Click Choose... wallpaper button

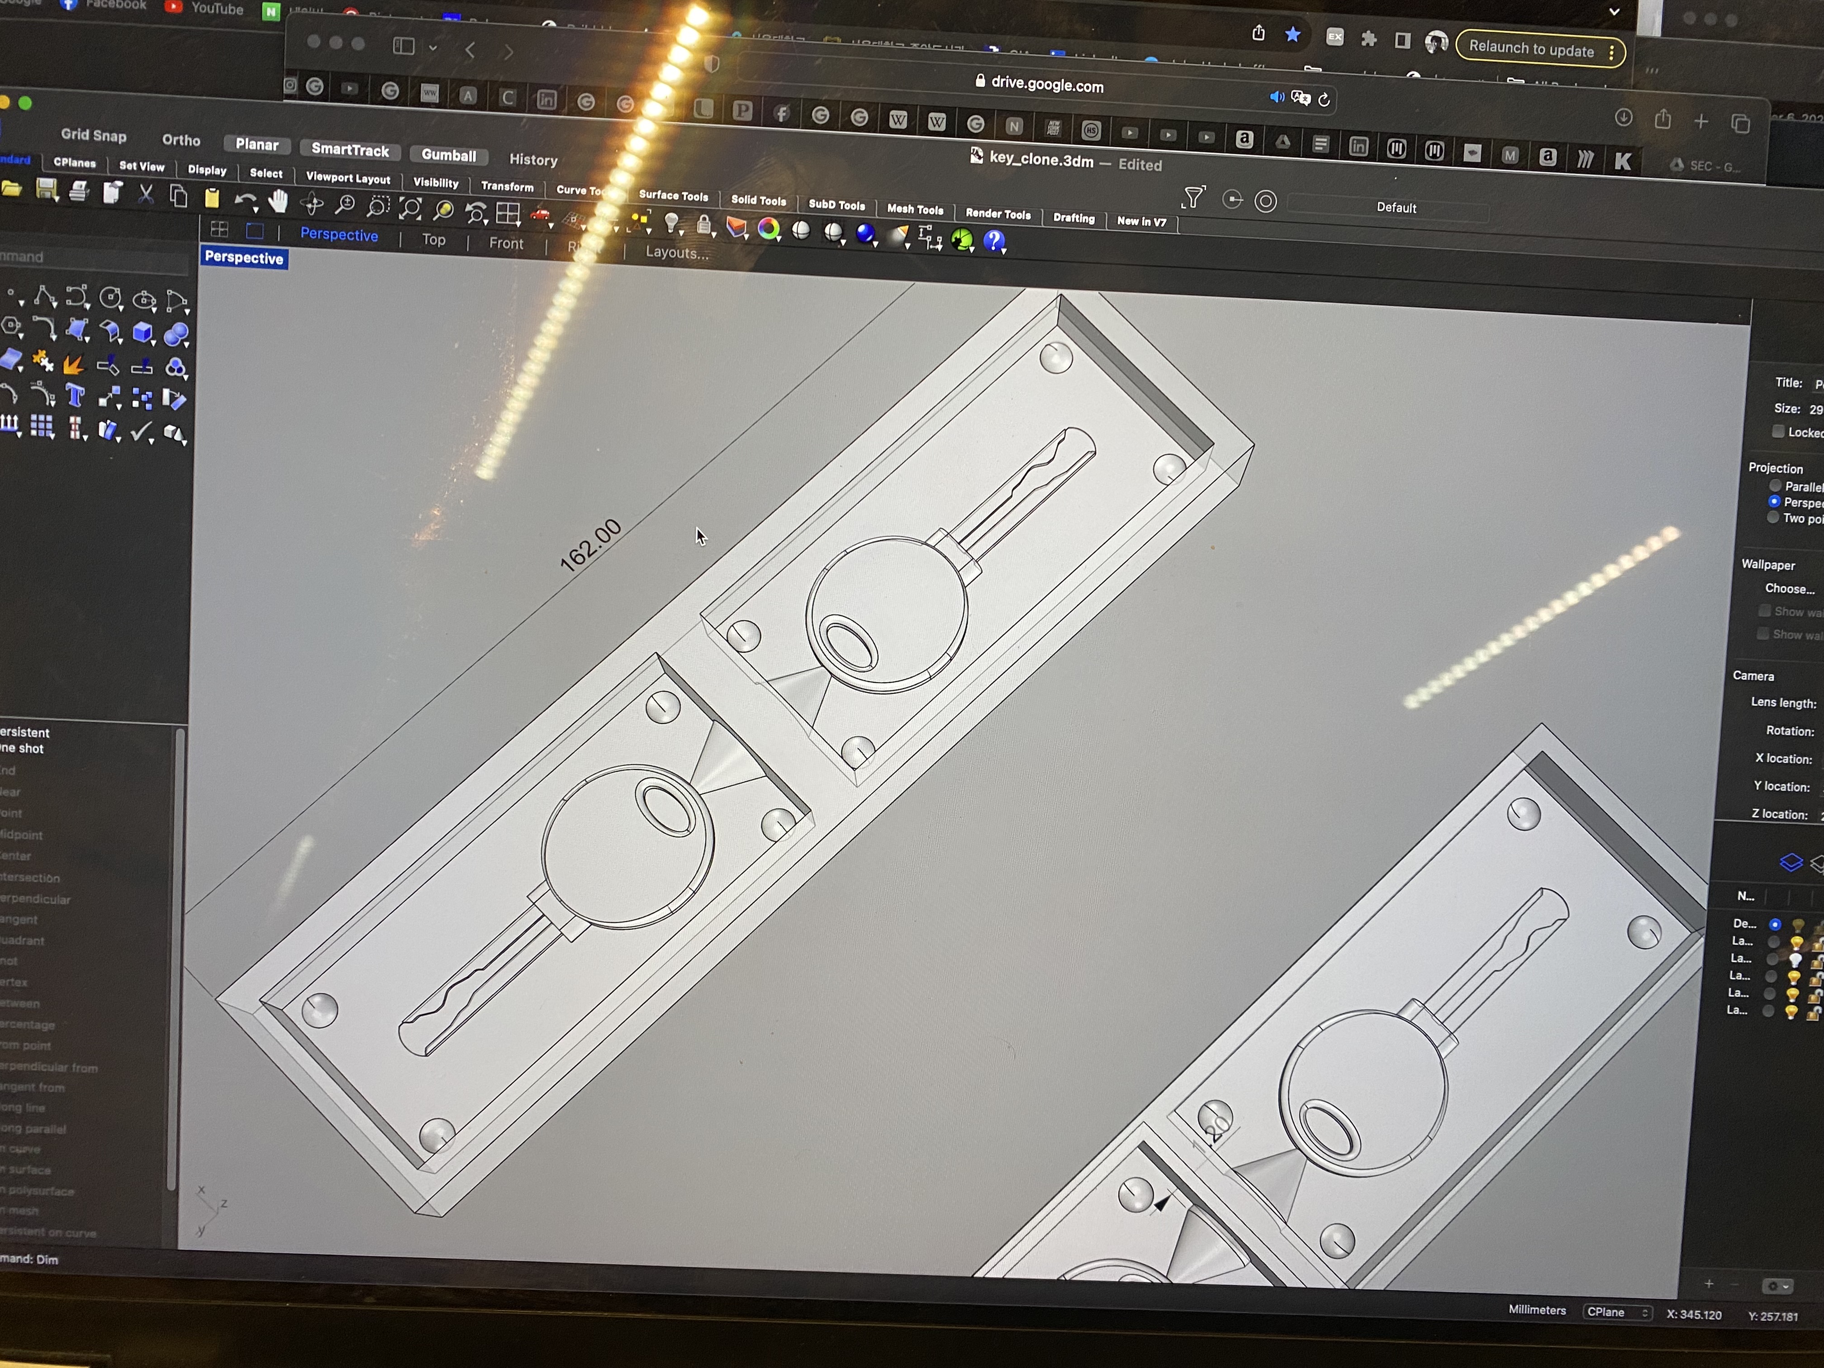(1789, 588)
